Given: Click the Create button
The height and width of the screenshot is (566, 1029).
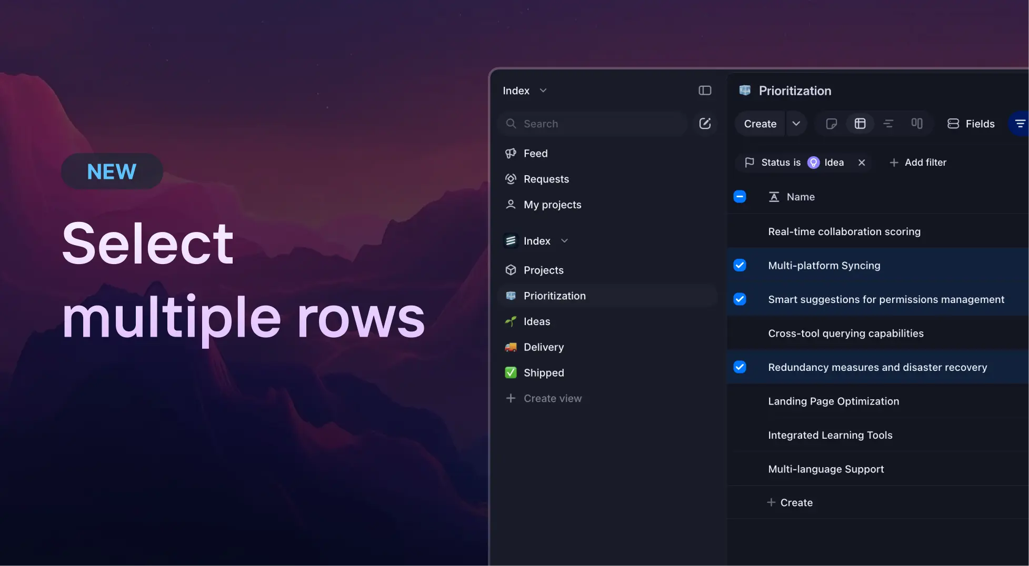Looking at the screenshot, I should point(760,124).
